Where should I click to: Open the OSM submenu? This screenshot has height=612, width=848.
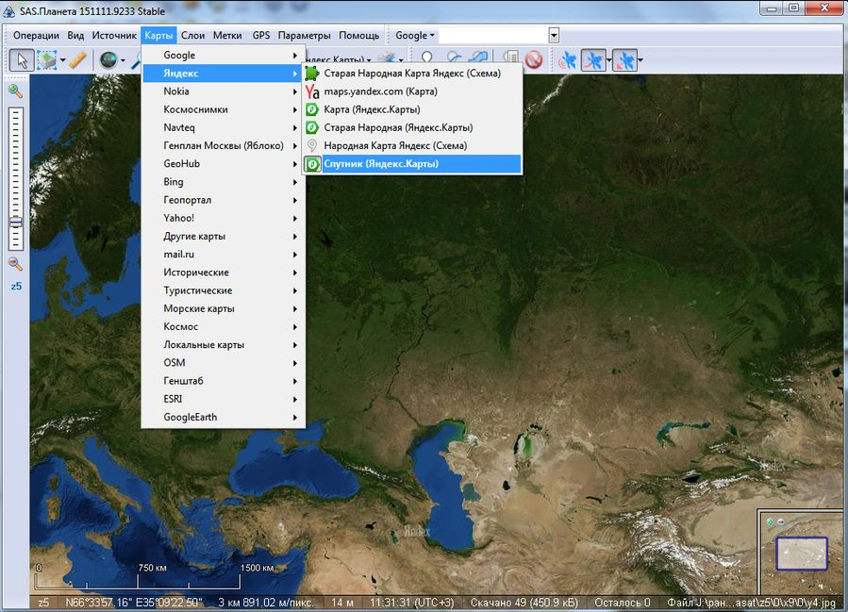tap(224, 363)
